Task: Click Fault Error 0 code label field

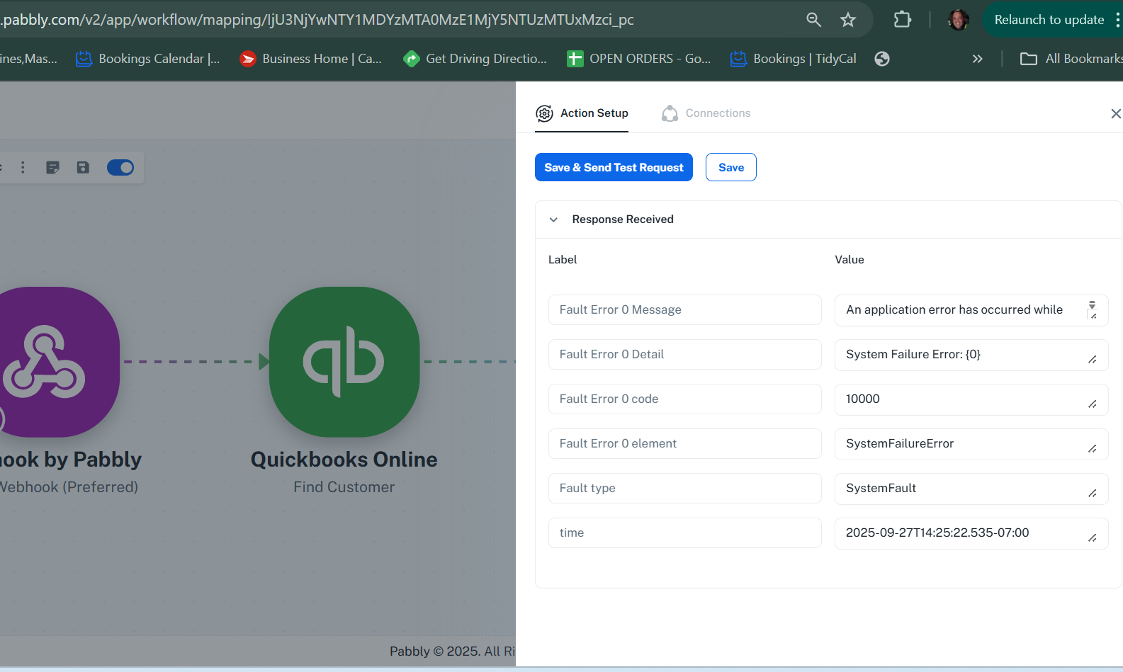Action: pyautogui.click(x=684, y=399)
